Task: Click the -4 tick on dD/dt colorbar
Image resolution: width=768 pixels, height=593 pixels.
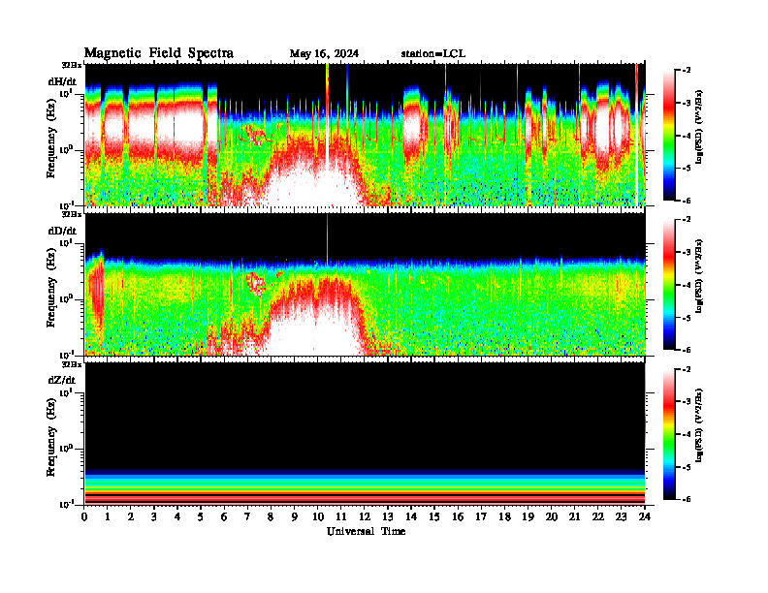Action: (686, 285)
